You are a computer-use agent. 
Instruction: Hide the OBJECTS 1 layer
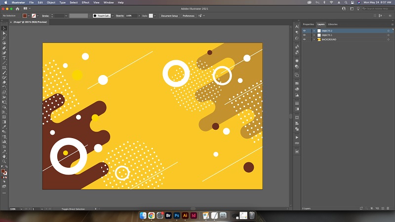304,35
